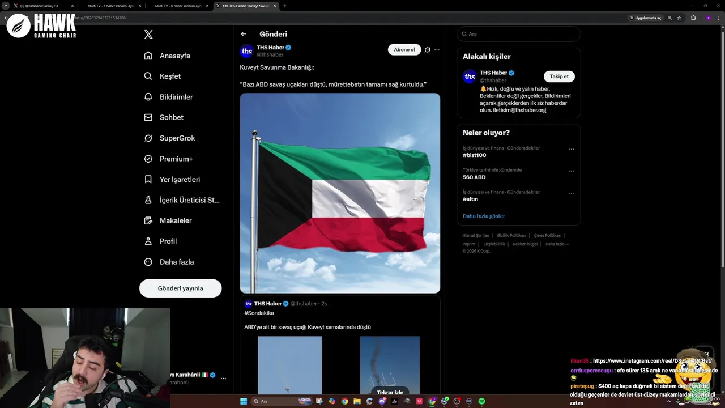Click Tekrar izle on the video
This screenshot has width=725, height=408.
(x=390, y=392)
